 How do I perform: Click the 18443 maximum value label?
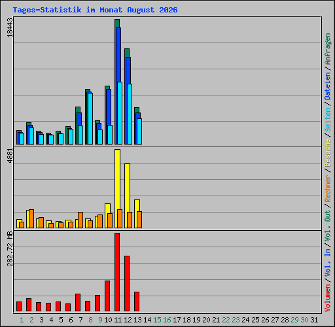click(10, 27)
